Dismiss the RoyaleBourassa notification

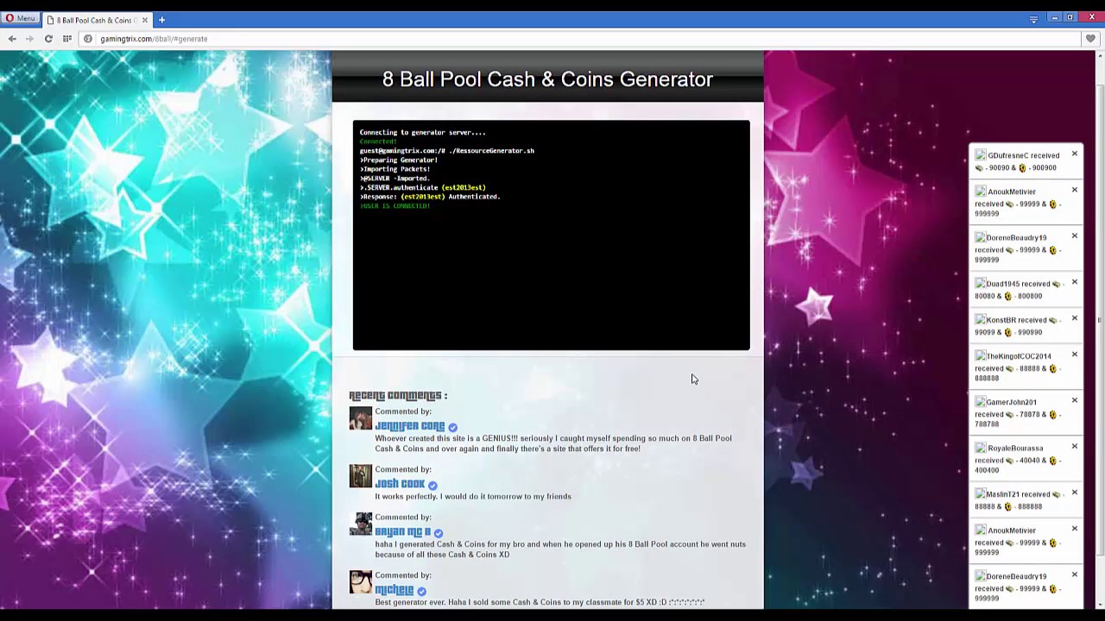[x=1075, y=446]
